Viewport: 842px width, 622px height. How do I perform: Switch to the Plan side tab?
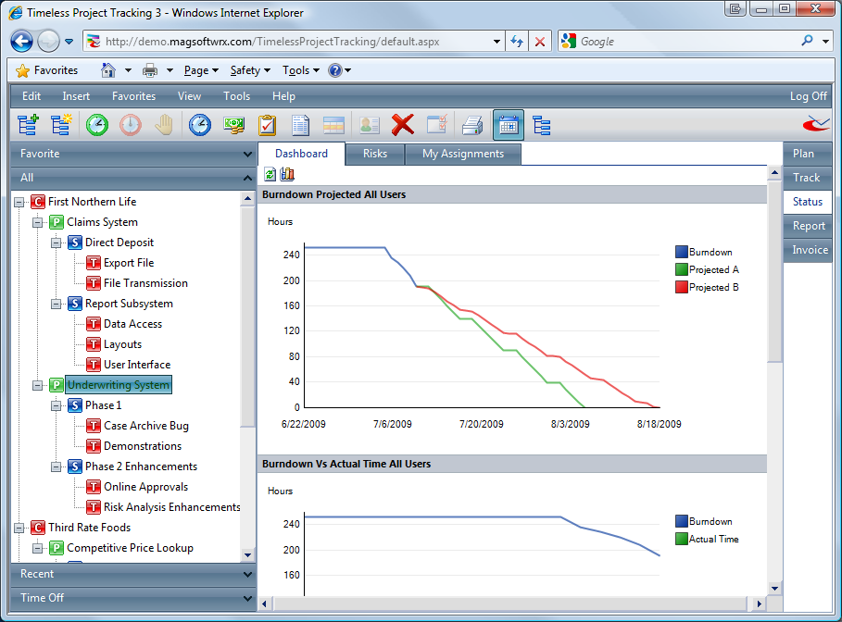tap(807, 154)
